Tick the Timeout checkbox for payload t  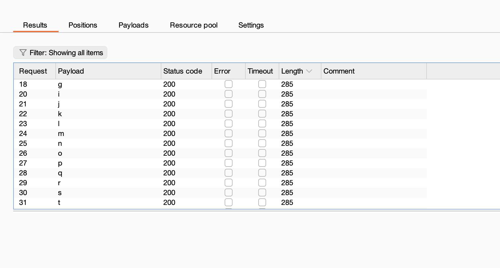pos(262,203)
